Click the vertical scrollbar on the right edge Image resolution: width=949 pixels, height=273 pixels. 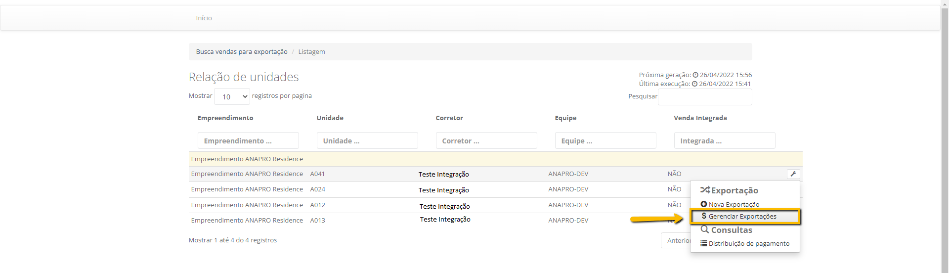coord(945,136)
